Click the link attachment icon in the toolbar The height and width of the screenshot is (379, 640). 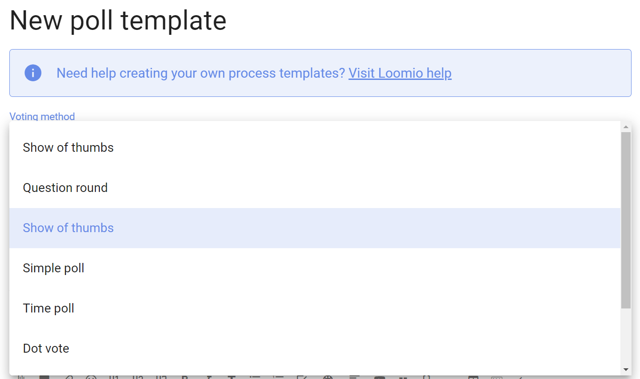tap(68, 377)
